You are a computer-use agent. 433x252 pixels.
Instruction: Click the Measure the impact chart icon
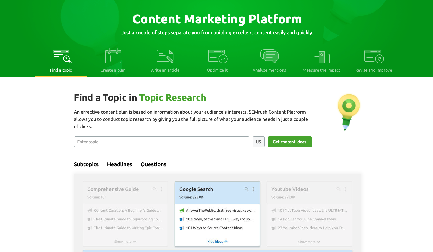pyautogui.click(x=322, y=57)
